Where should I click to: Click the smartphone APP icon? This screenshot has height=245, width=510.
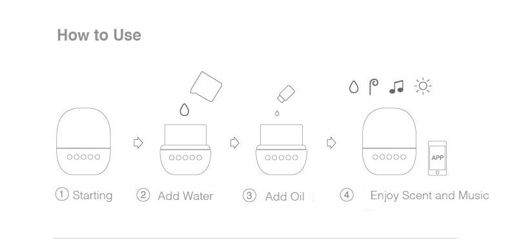pyautogui.click(x=437, y=158)
